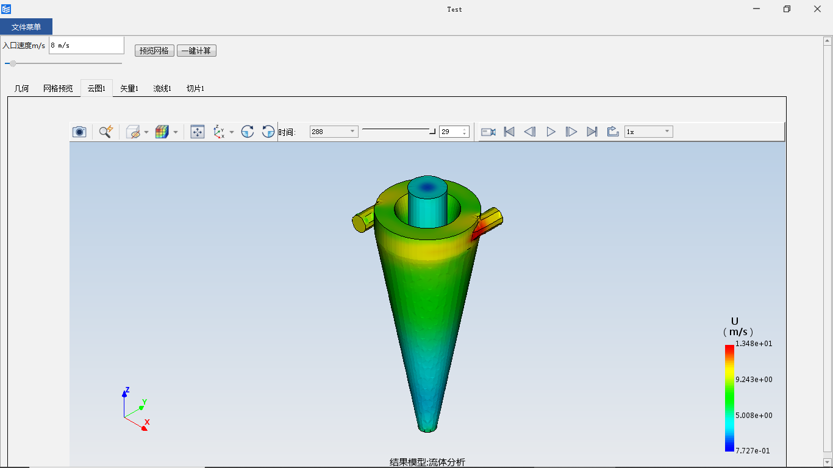The width and height of the screenshot is (833, 468).
Task: Click the XYZ coordinate axes triad
Action: pyautogui.click(x=135, y=409)
